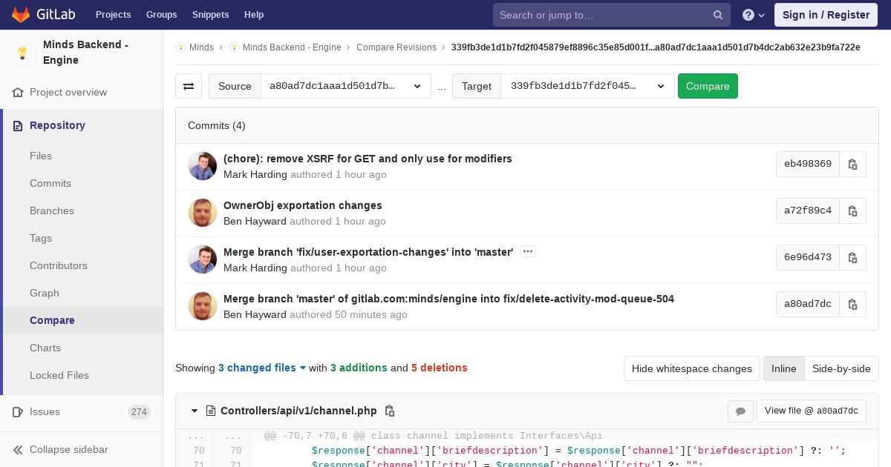Click Controllers/api/v1/channel.php file name
The image size is (891, 467).
coord(298,411)
